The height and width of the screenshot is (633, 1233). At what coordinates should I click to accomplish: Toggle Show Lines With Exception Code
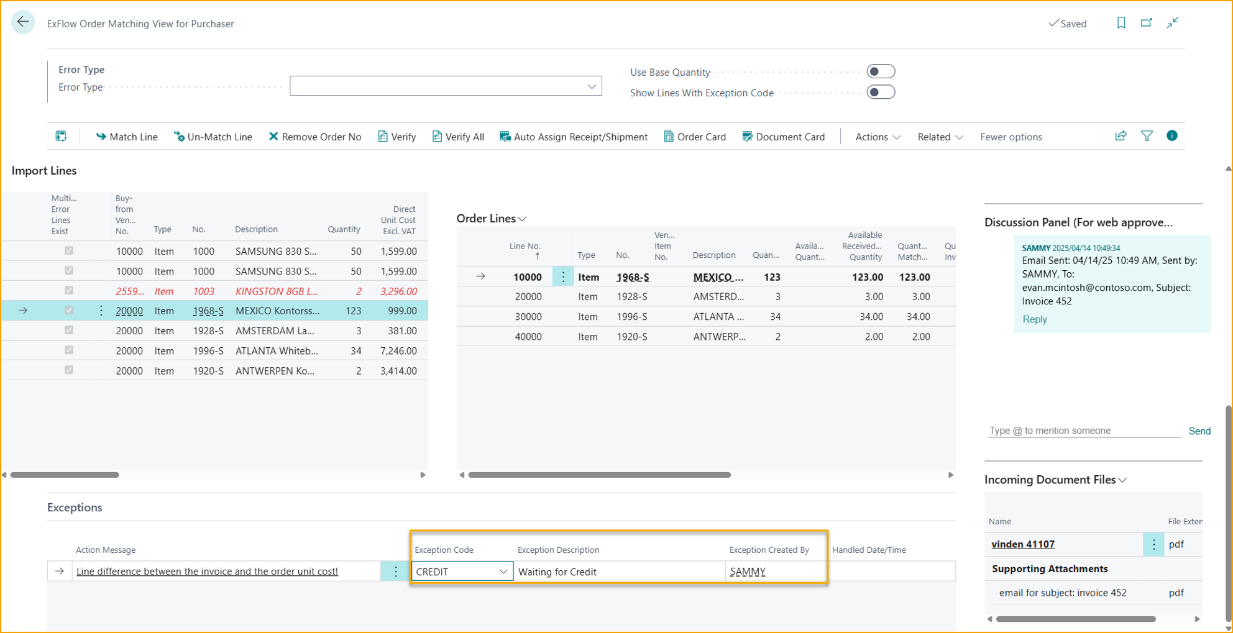click(881, 93)
